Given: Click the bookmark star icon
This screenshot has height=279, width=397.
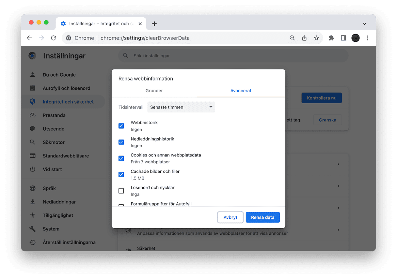Looking at the screenshot, I should [x=316, y=38].
